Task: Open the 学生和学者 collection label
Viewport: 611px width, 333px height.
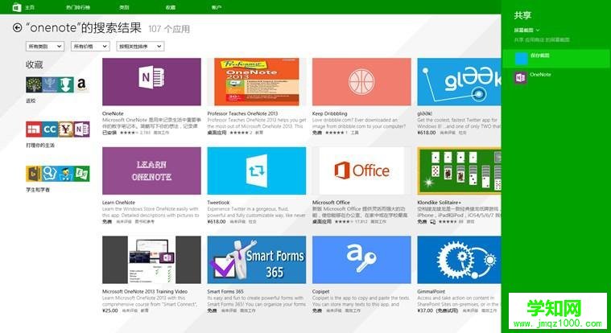Action: pyautogui.click(x=38, y=190)
